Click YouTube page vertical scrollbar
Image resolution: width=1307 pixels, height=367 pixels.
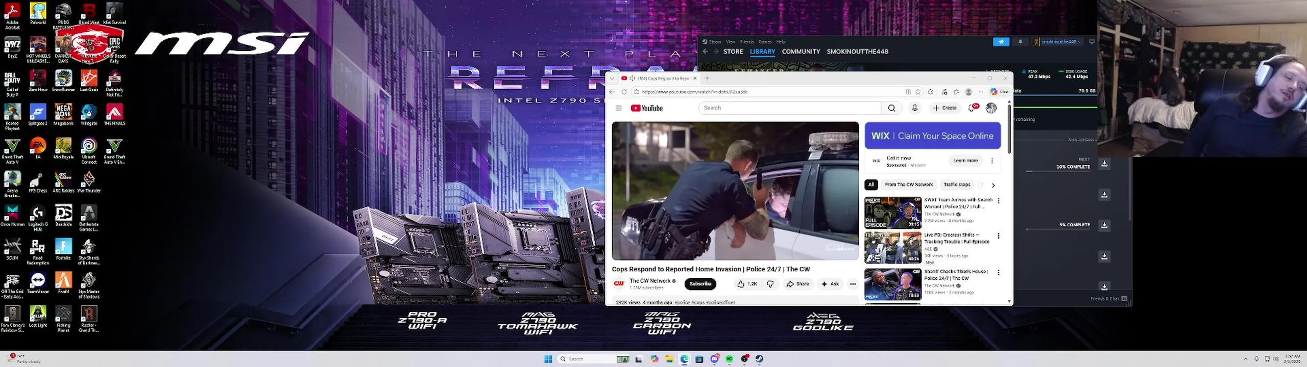click(x=1009, y=130)
